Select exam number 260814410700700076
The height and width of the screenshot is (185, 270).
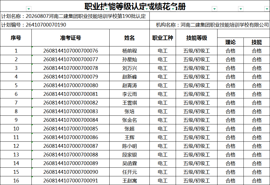(x=71, y=51)
